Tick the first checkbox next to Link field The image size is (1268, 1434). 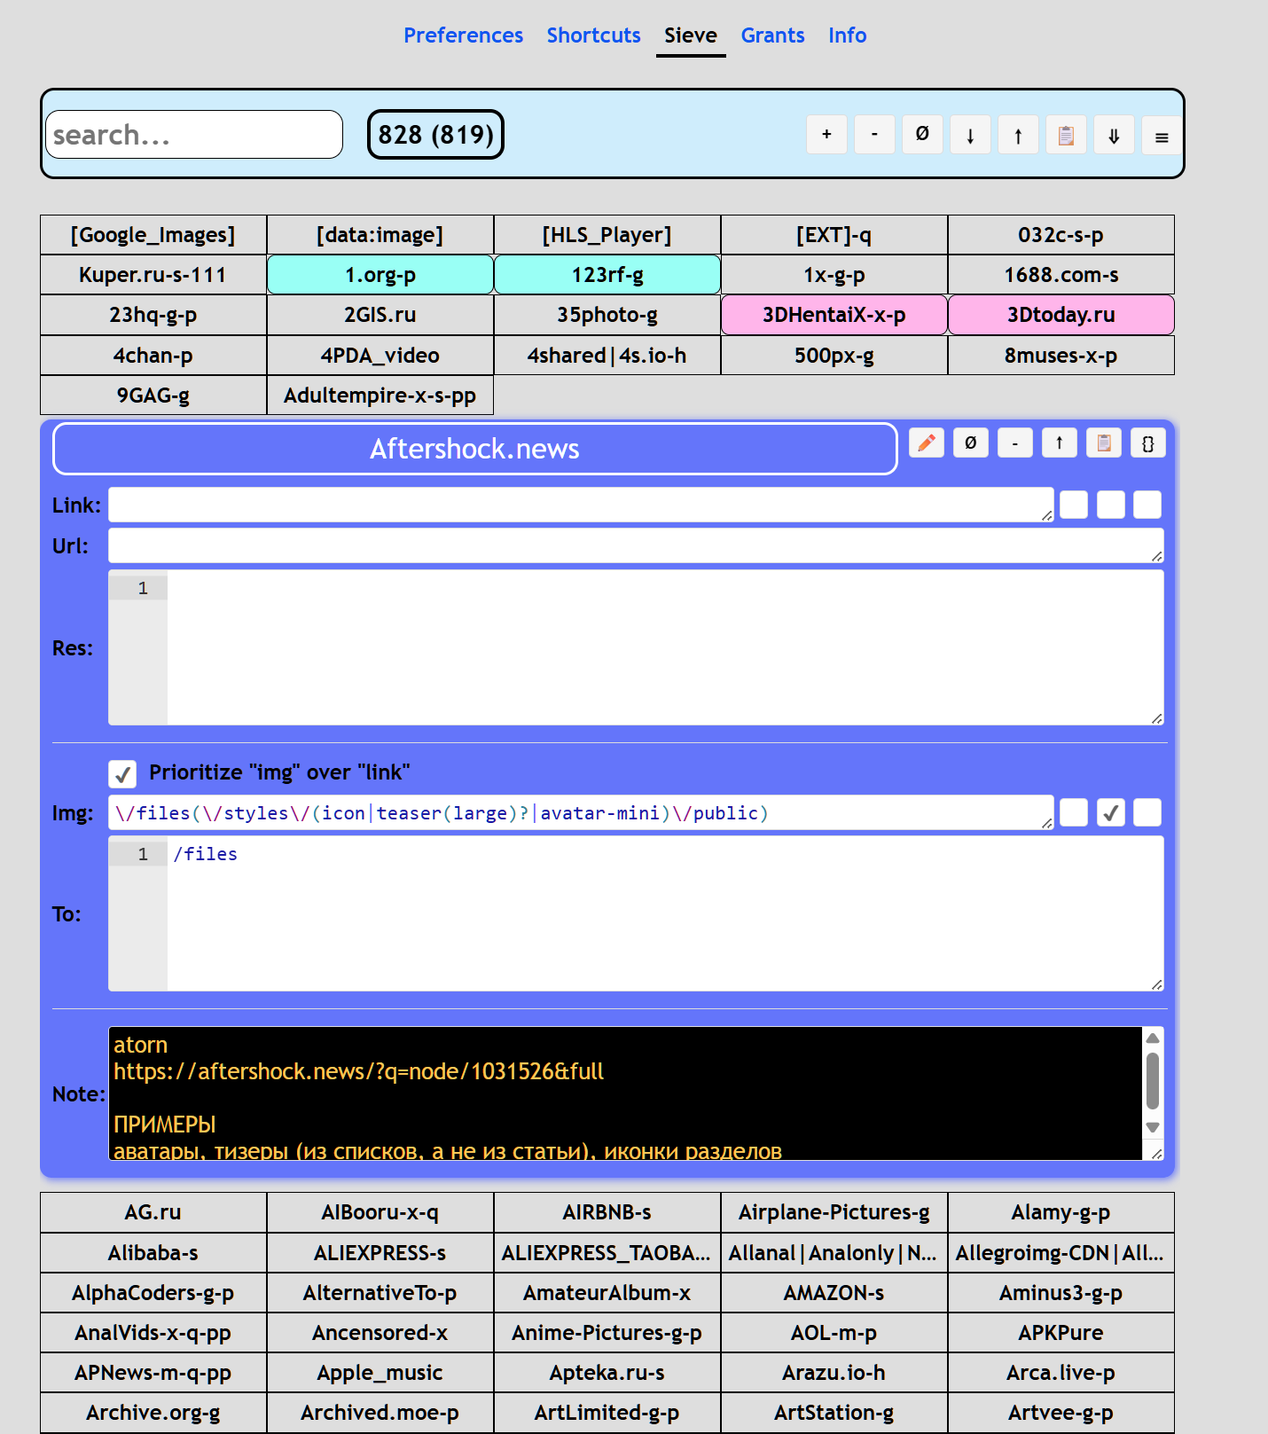(x=1074, y=505)
